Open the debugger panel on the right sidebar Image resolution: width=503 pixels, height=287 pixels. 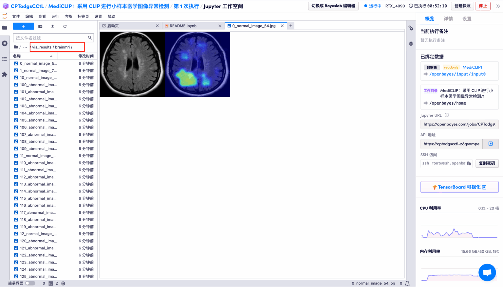[411, 43]
